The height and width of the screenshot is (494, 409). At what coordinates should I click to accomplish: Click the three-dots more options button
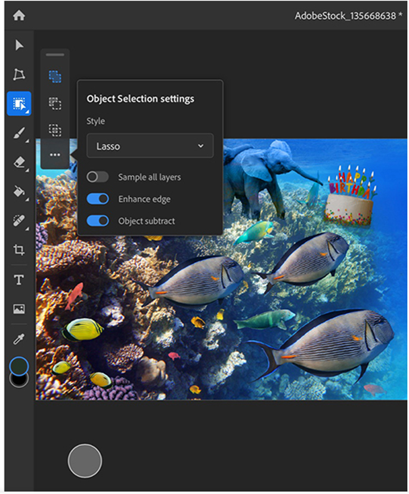55,155
